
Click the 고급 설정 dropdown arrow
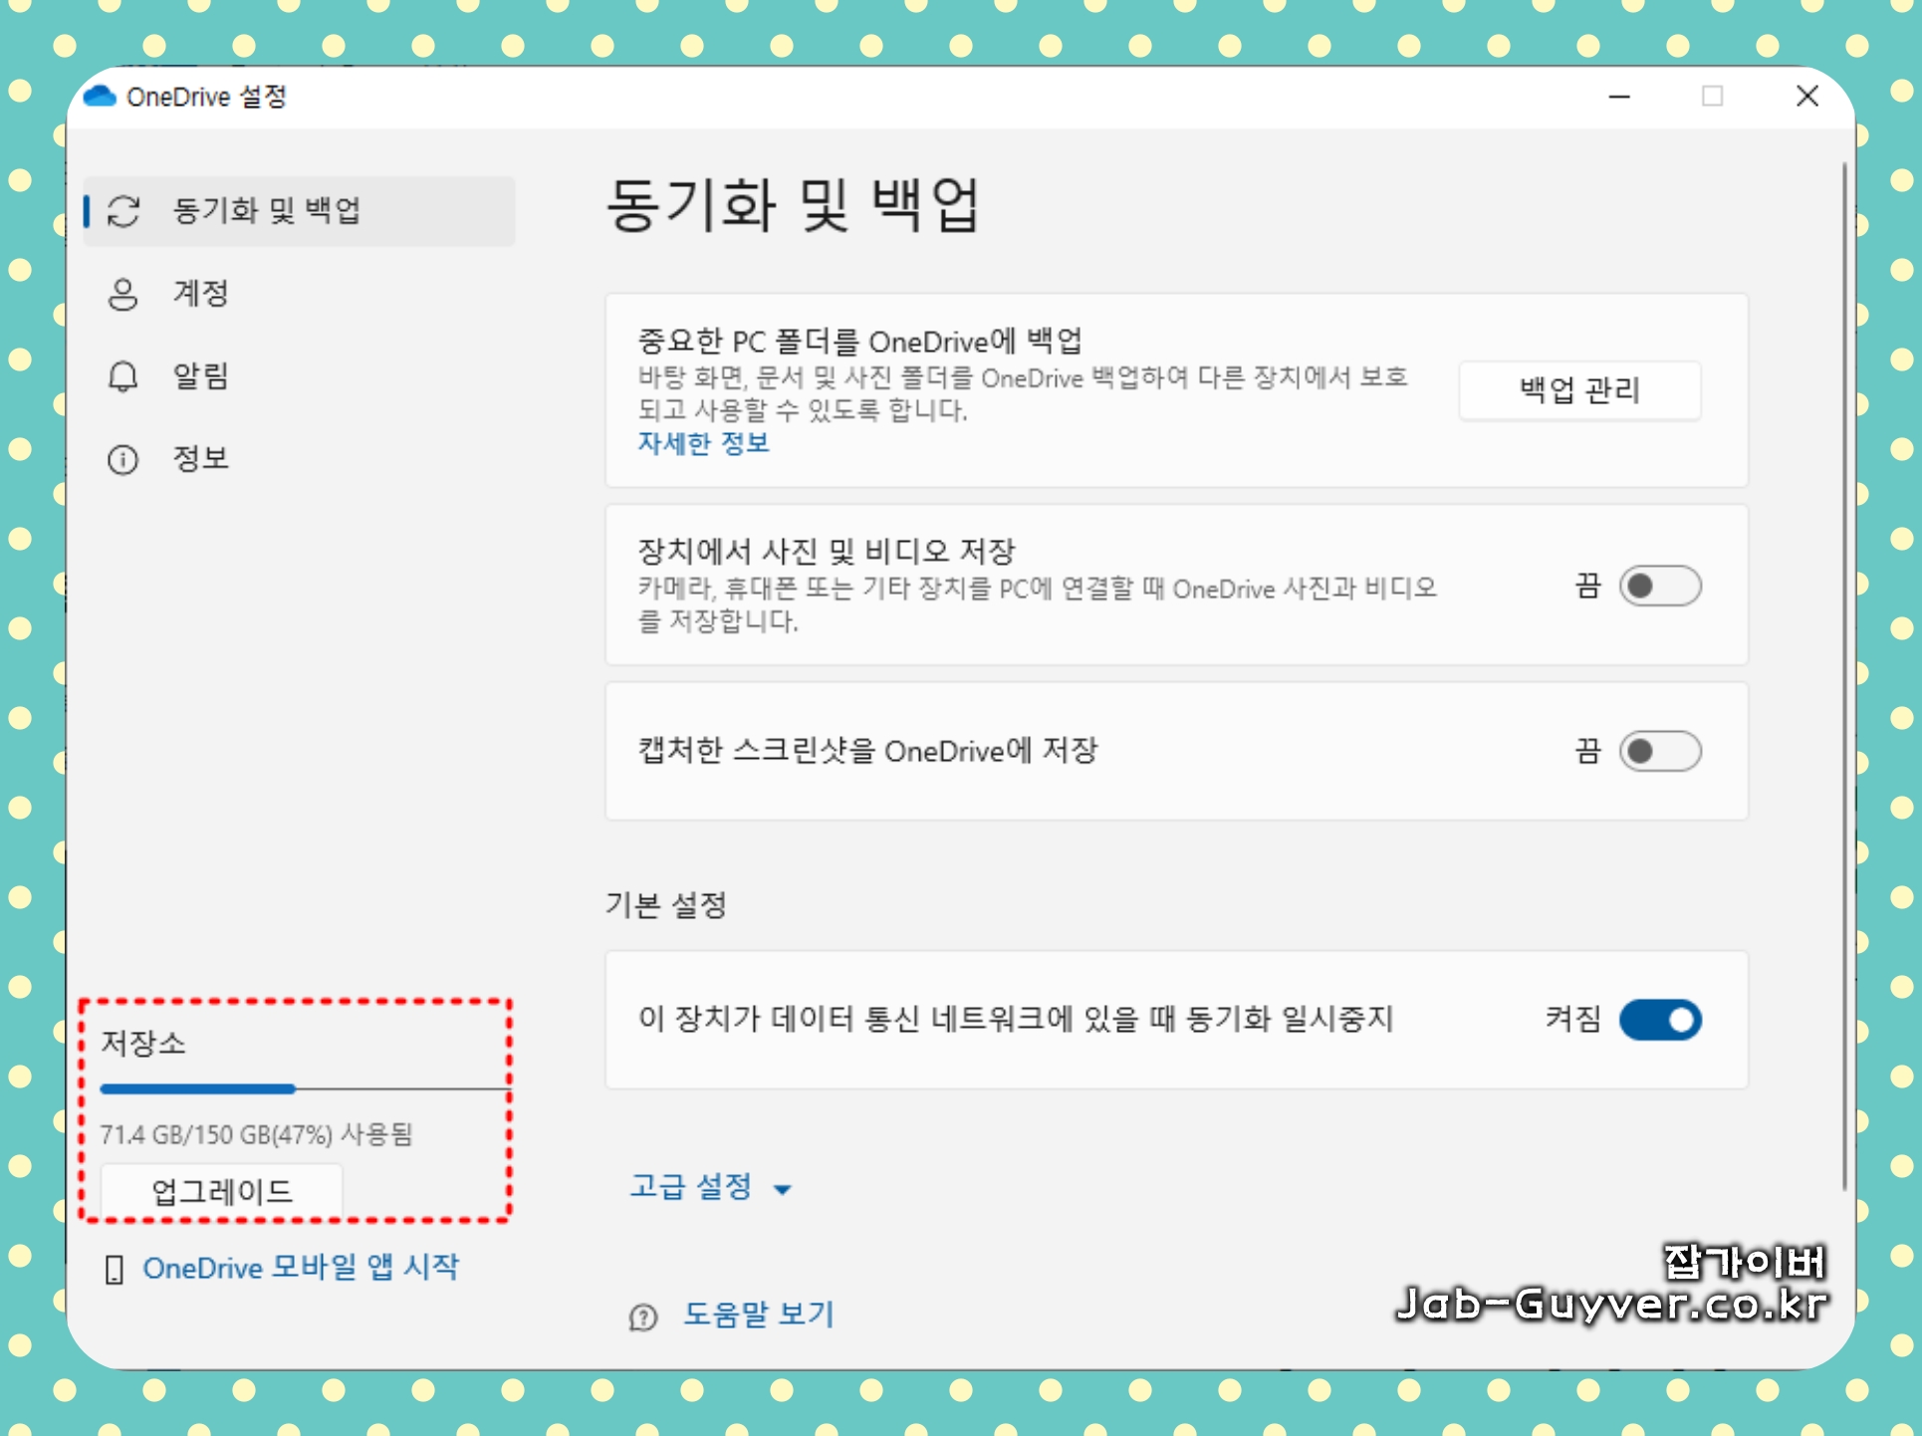click(x=783, y=1189)
